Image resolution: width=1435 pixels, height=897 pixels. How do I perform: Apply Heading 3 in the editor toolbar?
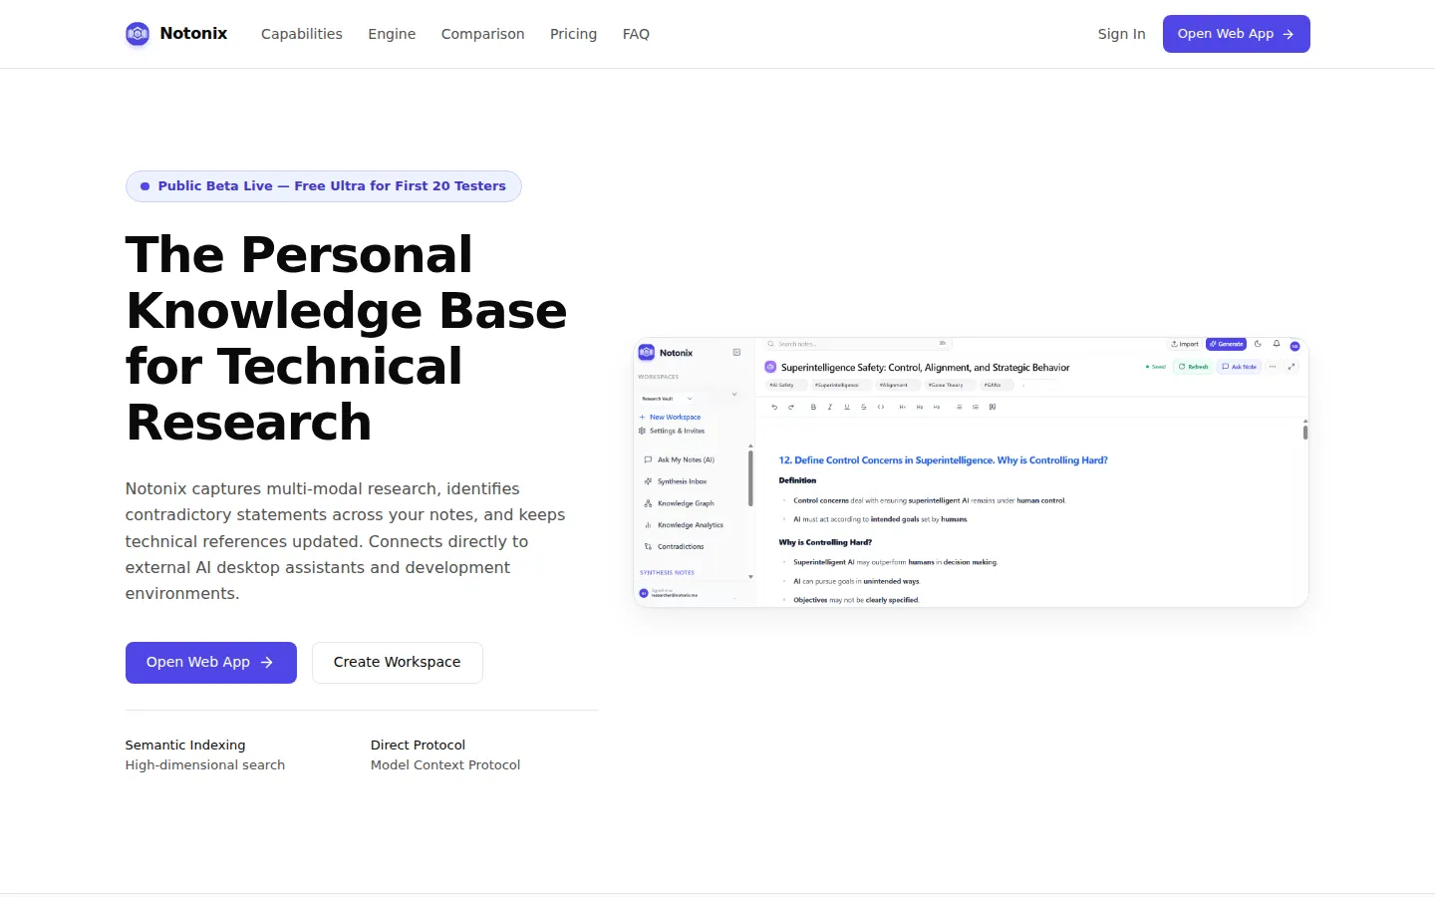[937, 407]
